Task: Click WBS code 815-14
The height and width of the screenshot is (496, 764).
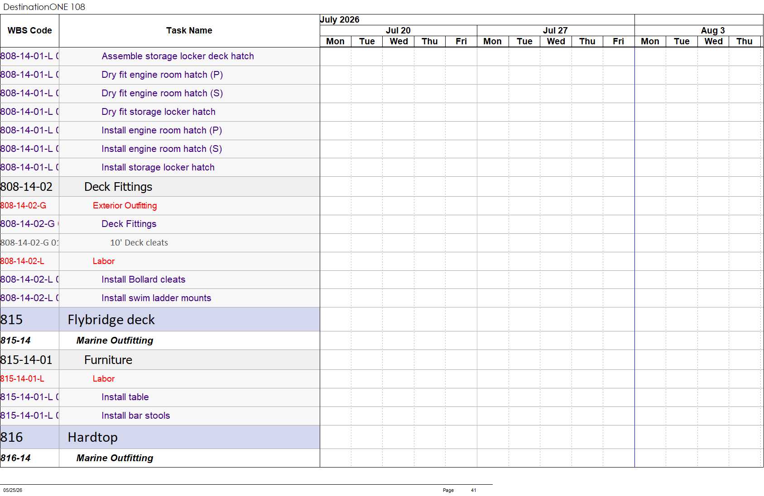Action: pyautogui.click(x=16, y=340)
